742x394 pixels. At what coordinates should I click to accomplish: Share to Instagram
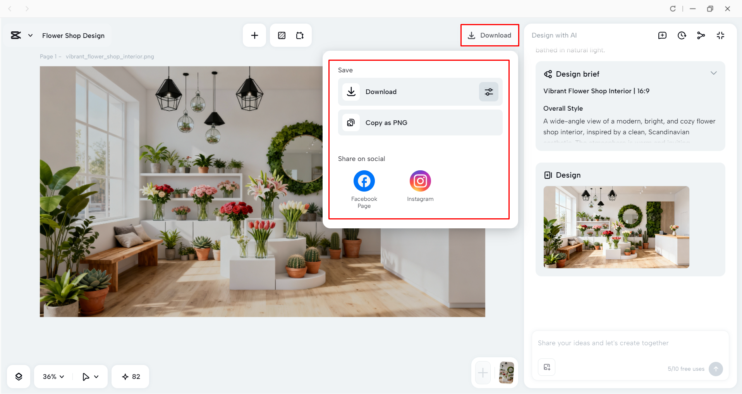point(420,186)
